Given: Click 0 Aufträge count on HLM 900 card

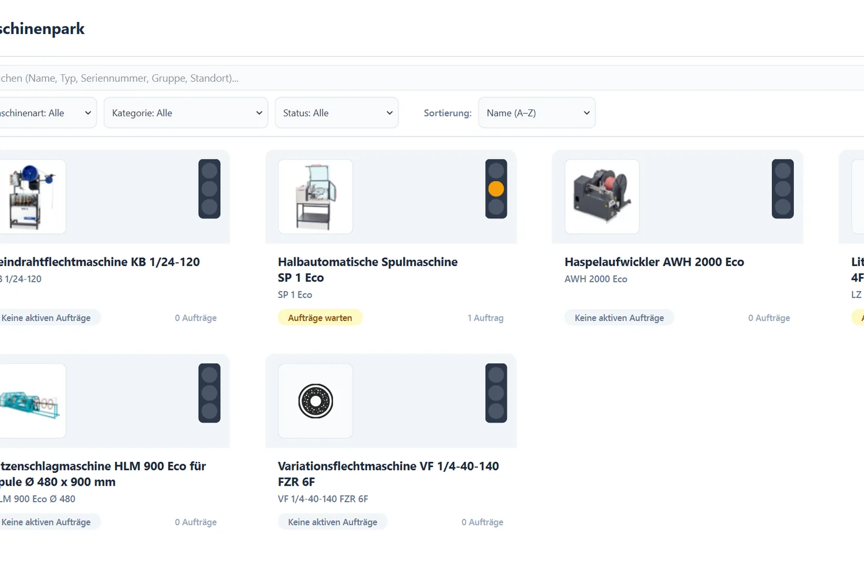Looking at the screenshot, I should point(196,522).
